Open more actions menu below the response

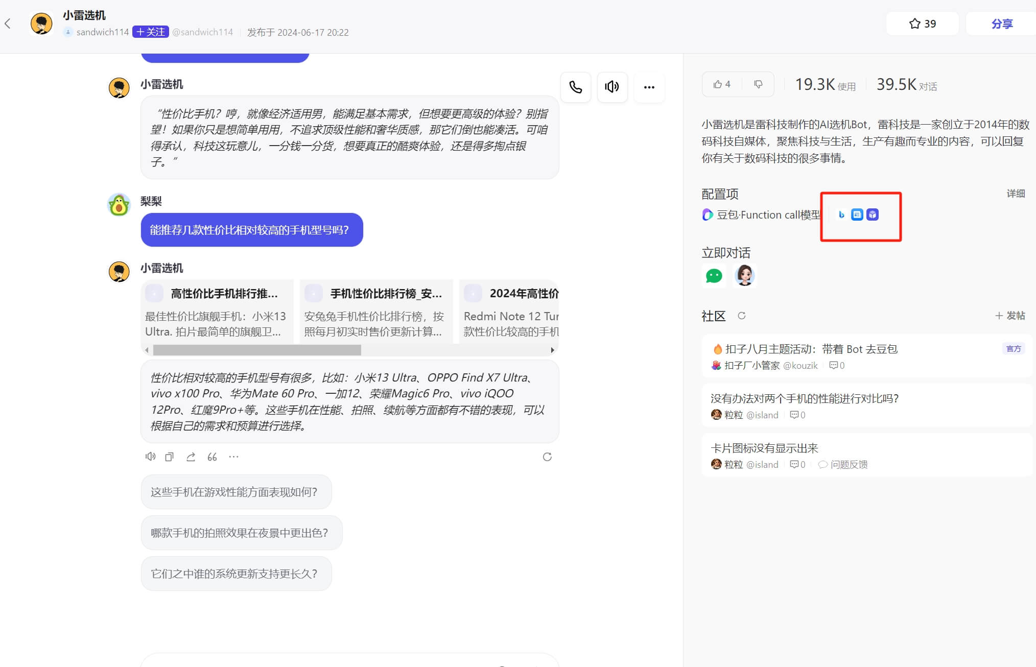233,457
